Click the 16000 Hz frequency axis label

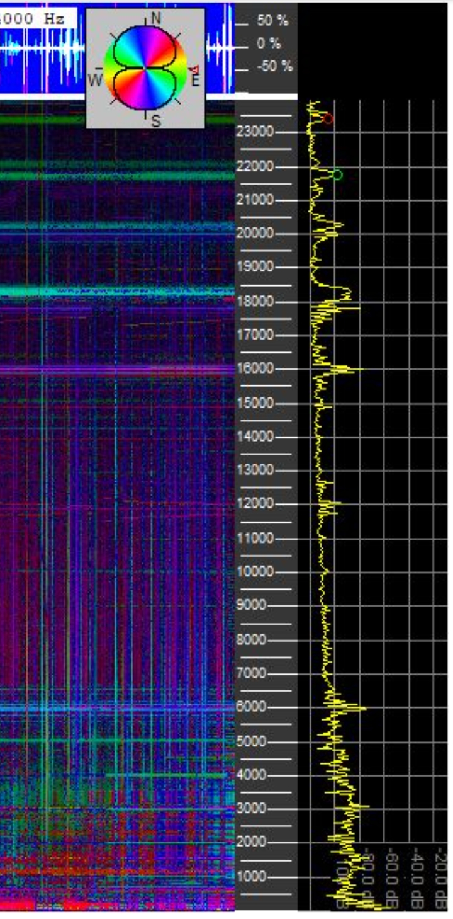[x=255, y=368]
